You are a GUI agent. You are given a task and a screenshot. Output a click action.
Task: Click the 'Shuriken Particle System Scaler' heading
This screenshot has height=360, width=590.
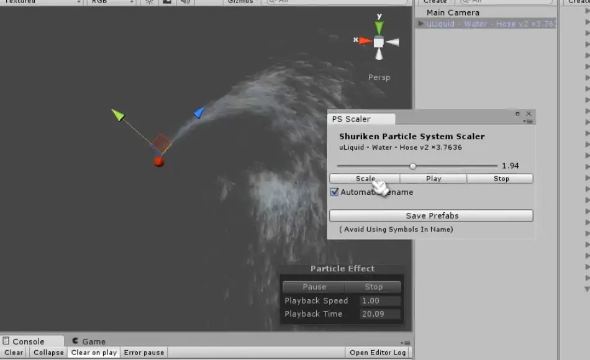click(x=412, y=137)
